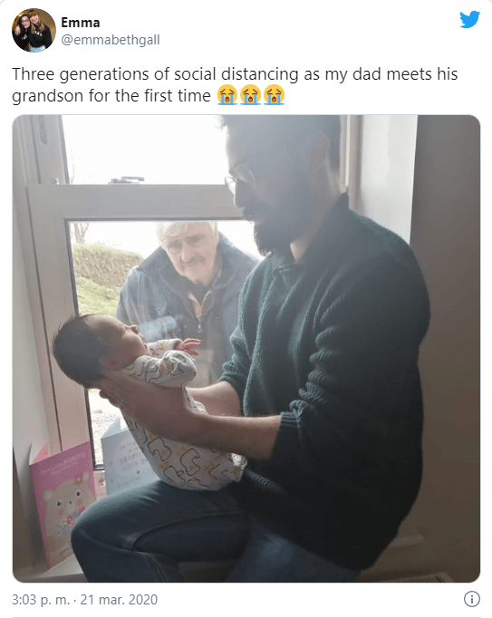Click the tweet text about social distancing
The image size is (492, 618).
235,85
